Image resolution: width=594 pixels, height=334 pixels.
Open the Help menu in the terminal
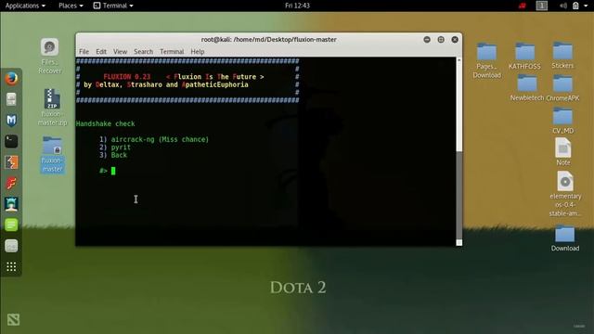[198, 52]
